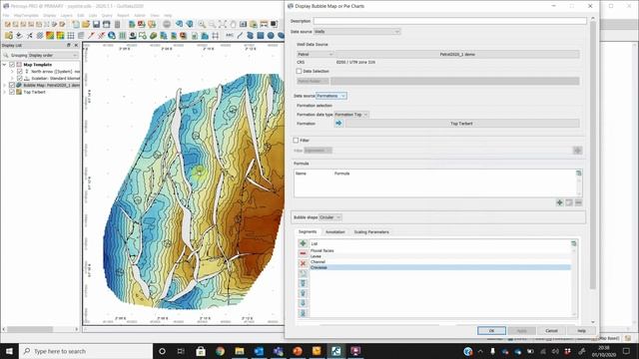Select the circle shape drawing tool
The width and height of the screenshot is (639, 359).
click(271, 36)
